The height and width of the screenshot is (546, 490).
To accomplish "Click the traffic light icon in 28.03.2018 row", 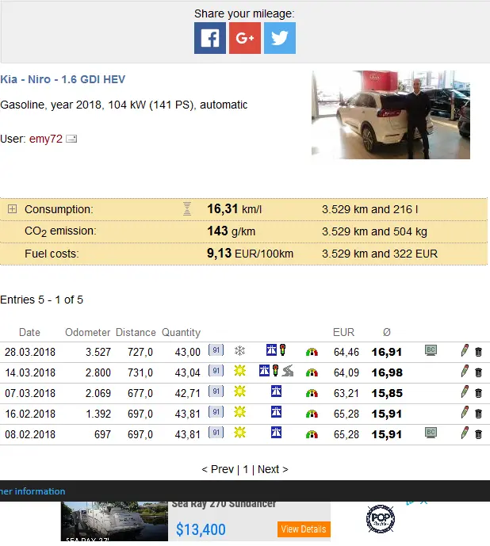I will (x=282, y=349).
